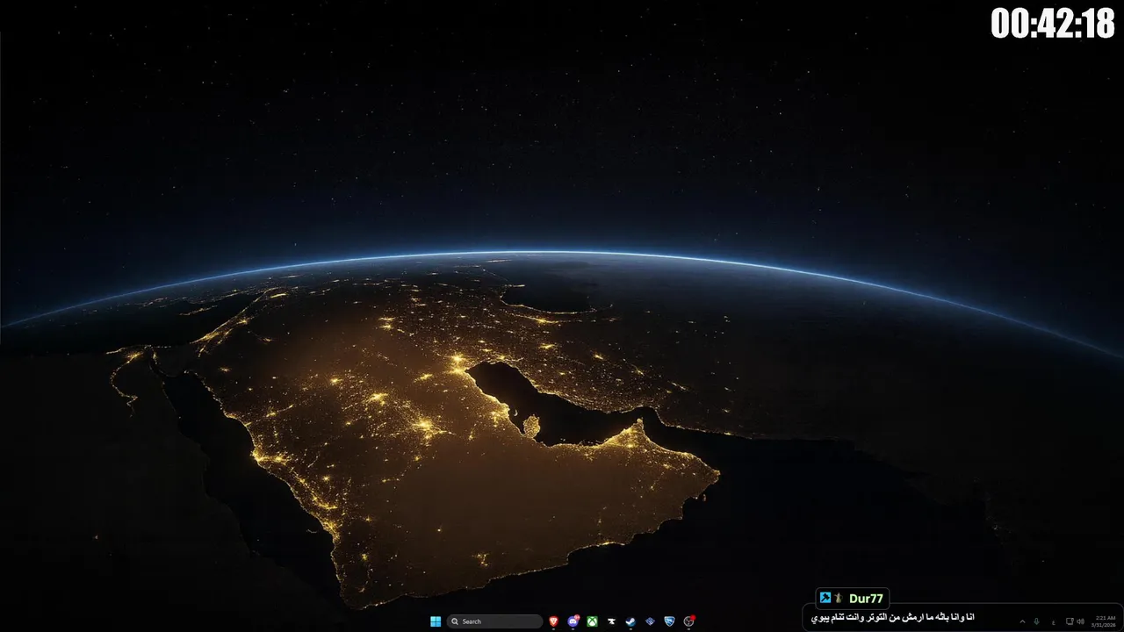
Task: Click the moderator badge beside Dur77
Action: [825, 598]
